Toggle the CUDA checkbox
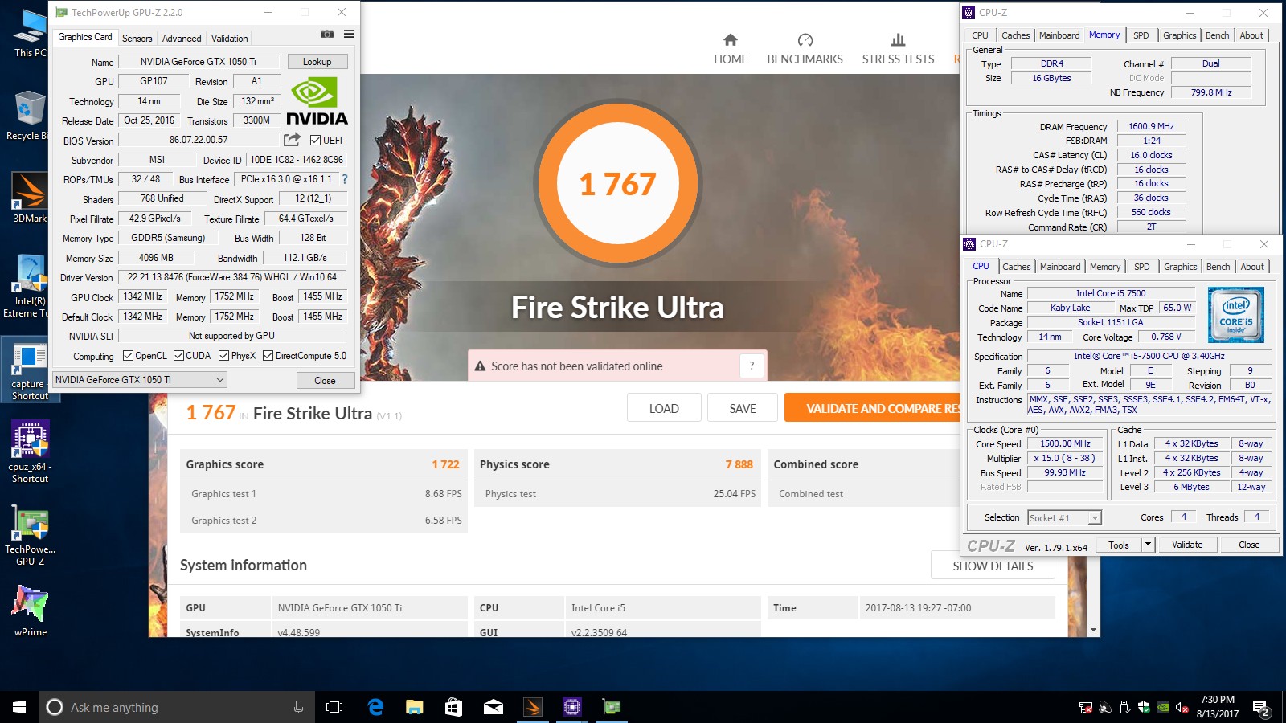 coord(178,356)
